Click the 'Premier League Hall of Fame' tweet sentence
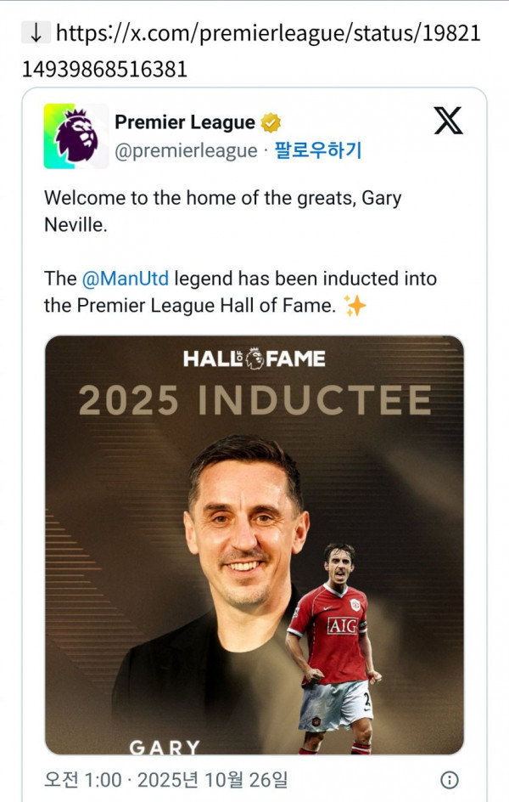 (190, 306)
